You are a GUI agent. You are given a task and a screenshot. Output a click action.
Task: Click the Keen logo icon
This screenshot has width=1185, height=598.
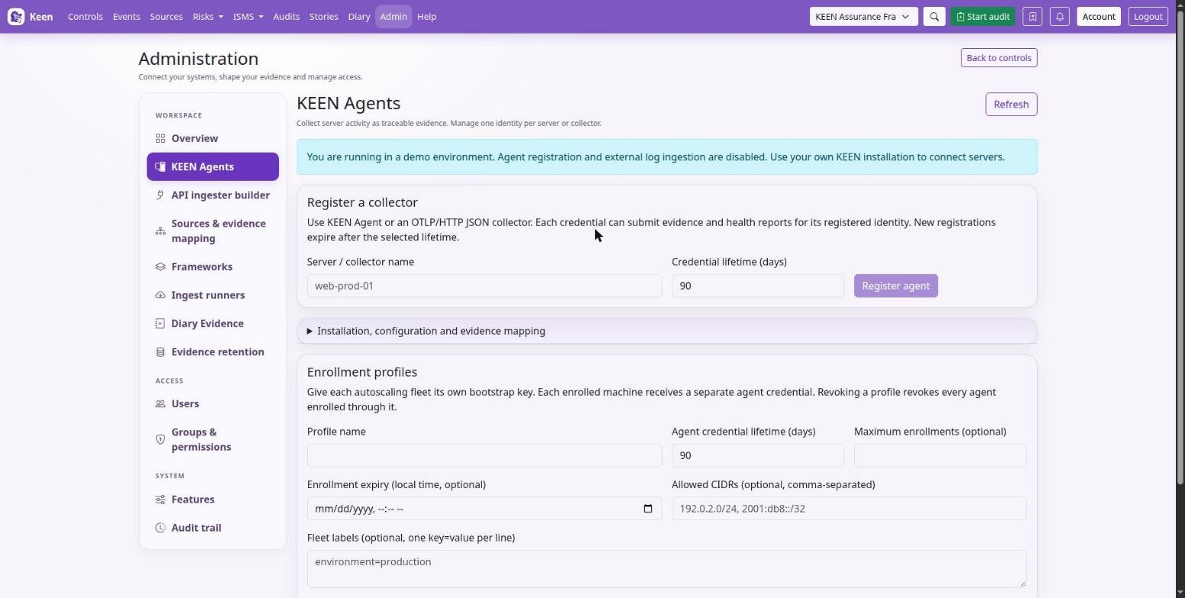16,17
